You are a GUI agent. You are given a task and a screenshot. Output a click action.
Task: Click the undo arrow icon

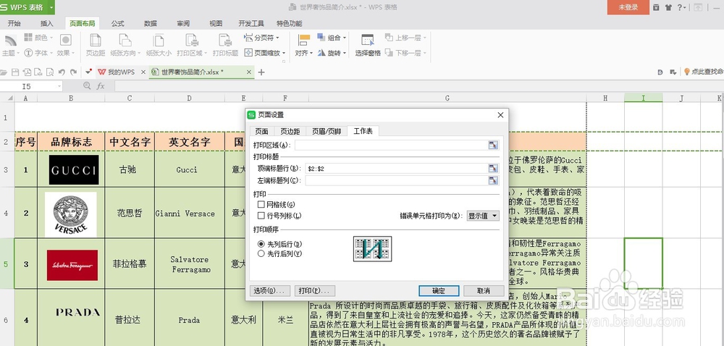62,72
